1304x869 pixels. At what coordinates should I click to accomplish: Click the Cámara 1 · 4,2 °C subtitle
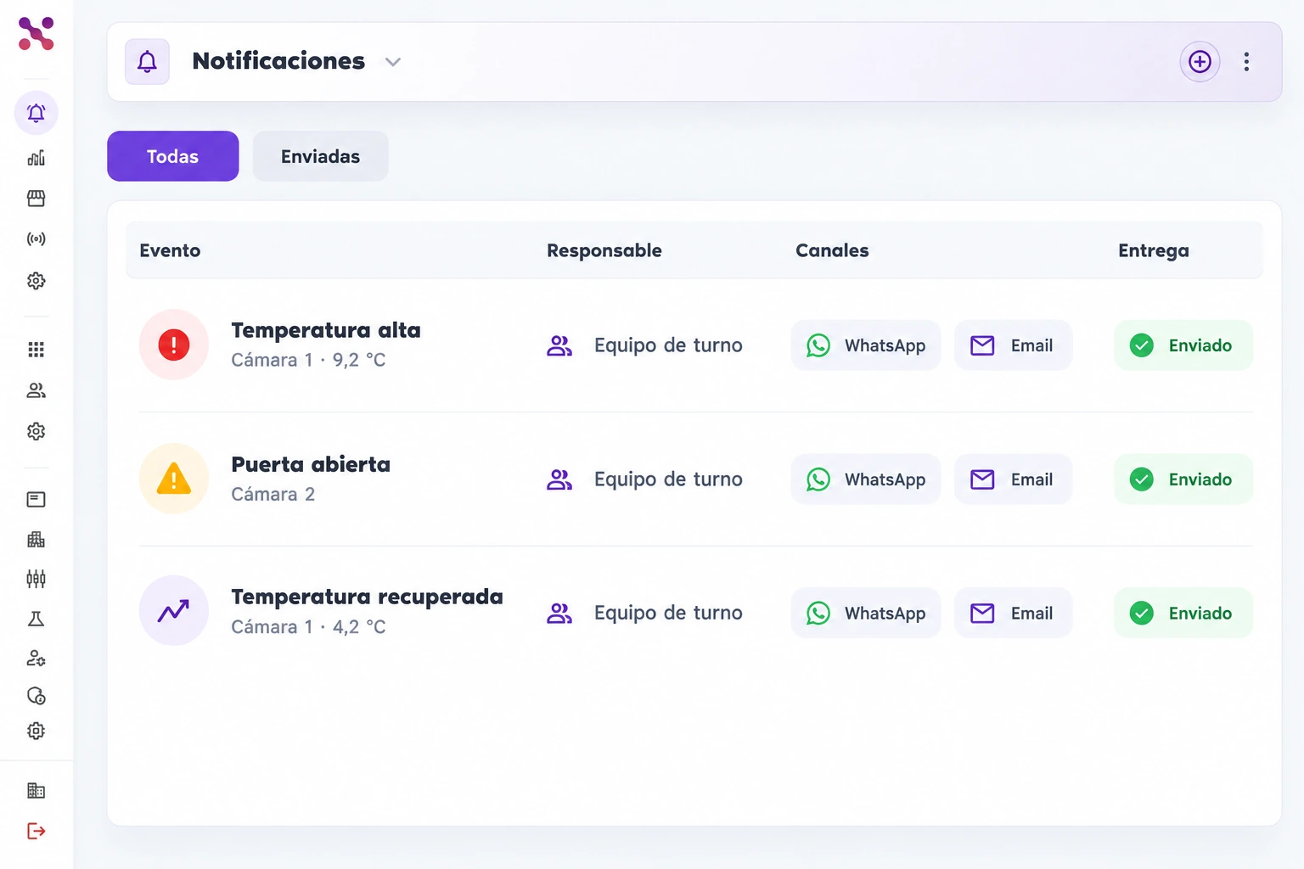pyautogui.click(x=308, y=627)
